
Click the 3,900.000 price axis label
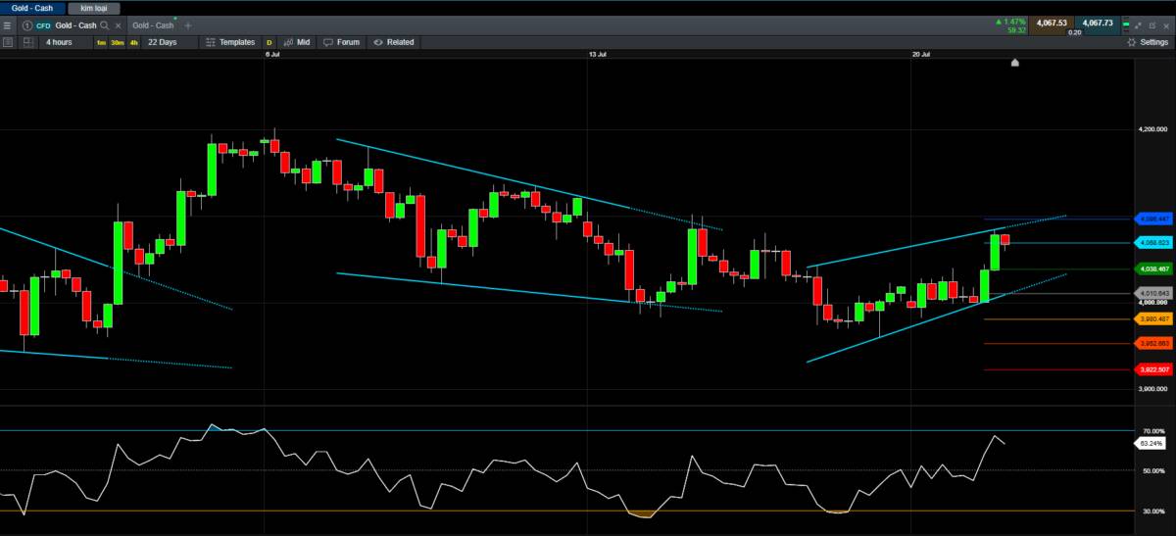tap(1152, 389)
